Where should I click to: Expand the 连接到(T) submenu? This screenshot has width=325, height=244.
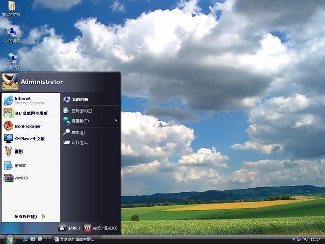(x=90, y=121)
